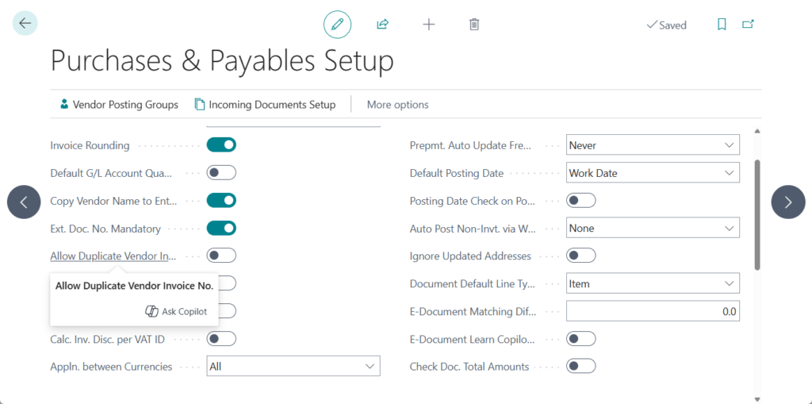Turn off Ext. Doc. No. Mandatory

coord(221,229)
